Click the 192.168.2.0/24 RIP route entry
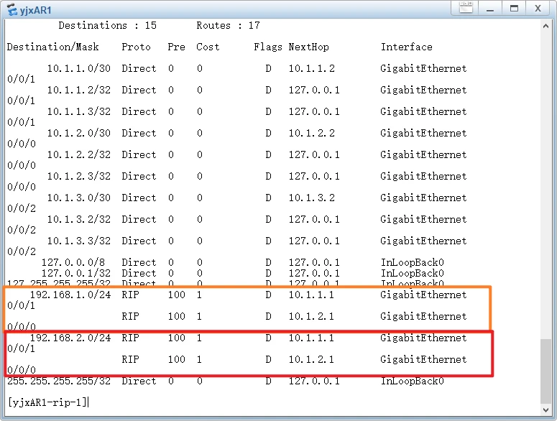This screenshot has width=557, height=421. [70, 338]
